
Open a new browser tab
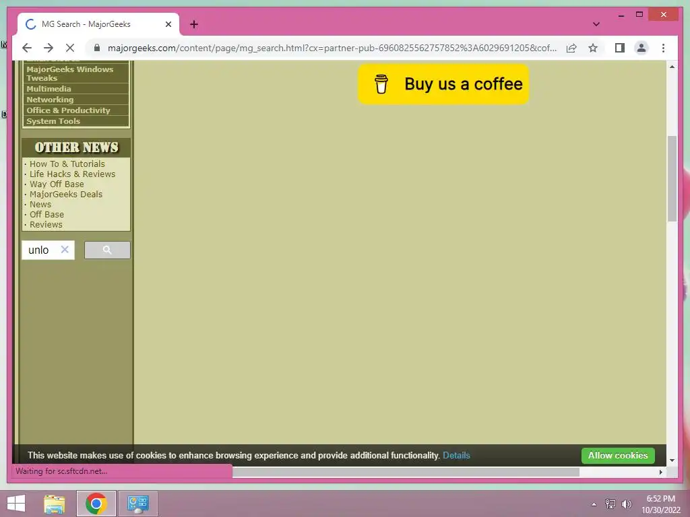click(x=194, y=24)
